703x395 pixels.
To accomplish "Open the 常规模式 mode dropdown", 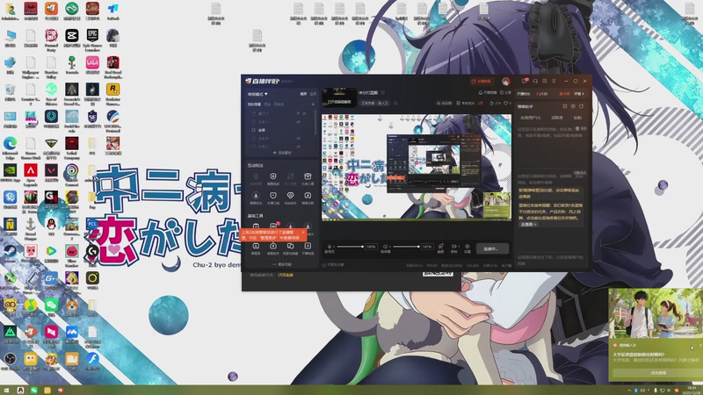I will coord(257,94).
